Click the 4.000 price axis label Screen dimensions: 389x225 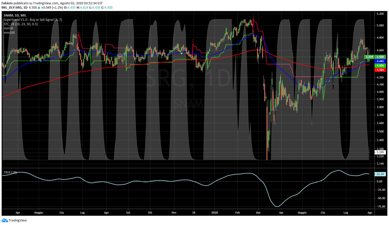[380, 92]
